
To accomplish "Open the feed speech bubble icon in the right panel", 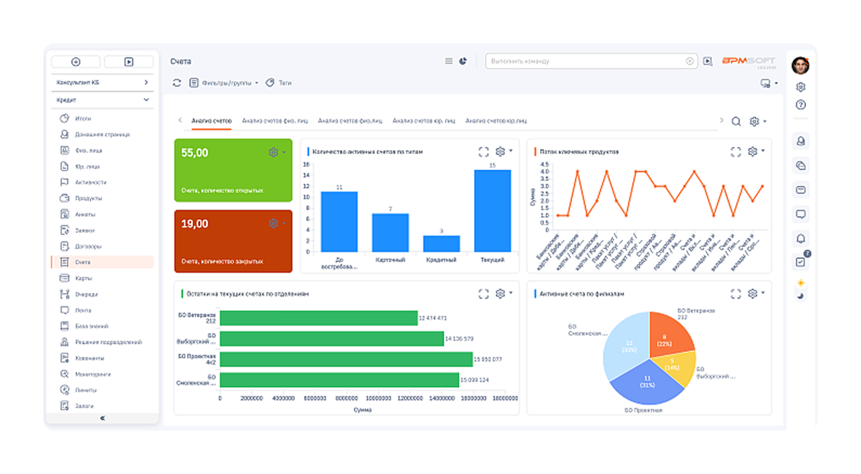I will coord(801,214).
